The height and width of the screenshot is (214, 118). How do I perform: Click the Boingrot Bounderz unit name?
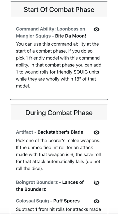click(x=37, y=182)
